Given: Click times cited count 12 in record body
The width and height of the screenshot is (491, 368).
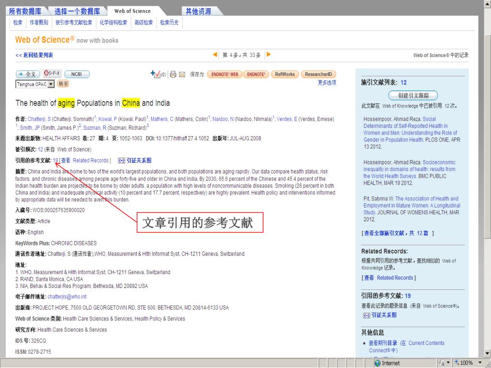Looking at the screenshot, I should tap(40, 149).
